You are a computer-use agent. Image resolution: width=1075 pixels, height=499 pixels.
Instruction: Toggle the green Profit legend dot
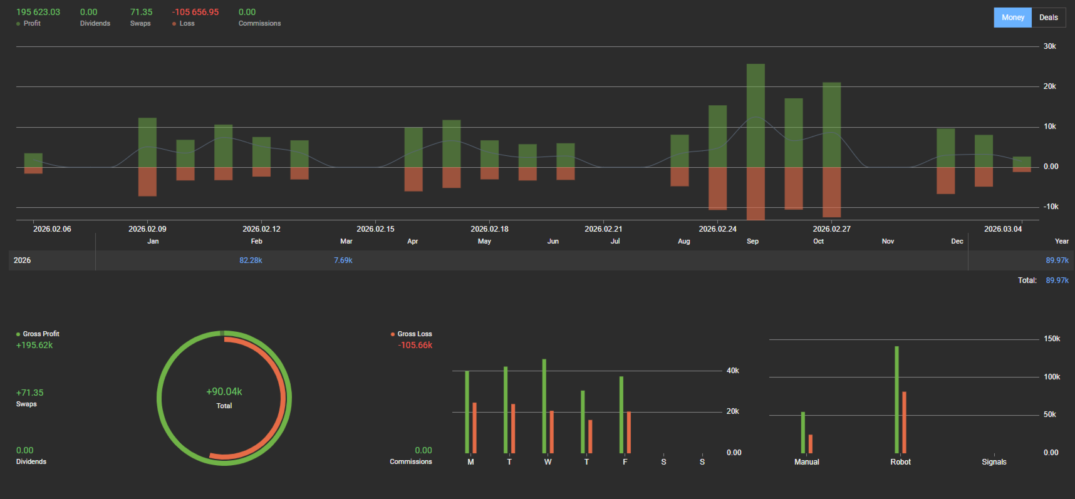coord(18,24)
